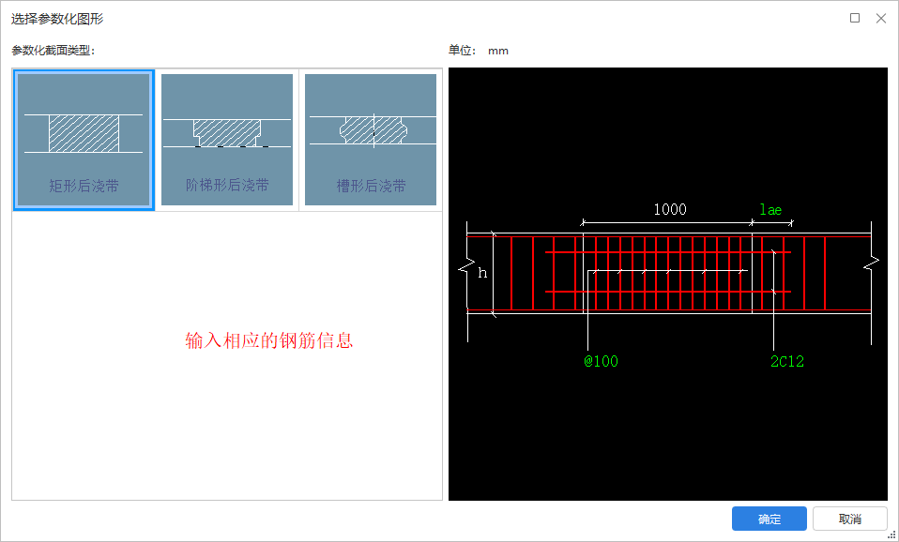
Task: Edit the green lae anchorage value
Action: pyautogui.click(x=770, y=210)
